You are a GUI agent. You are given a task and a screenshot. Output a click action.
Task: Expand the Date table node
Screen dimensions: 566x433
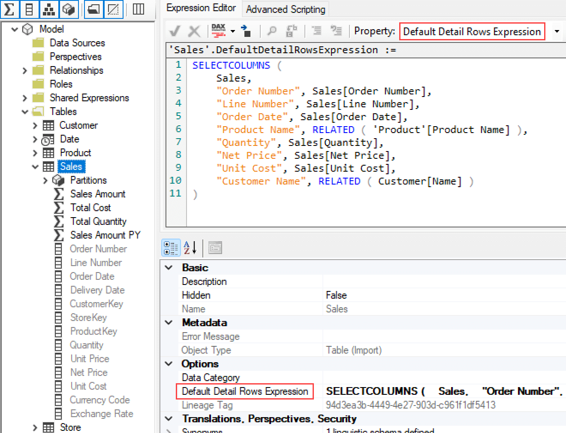pos(35,139)
